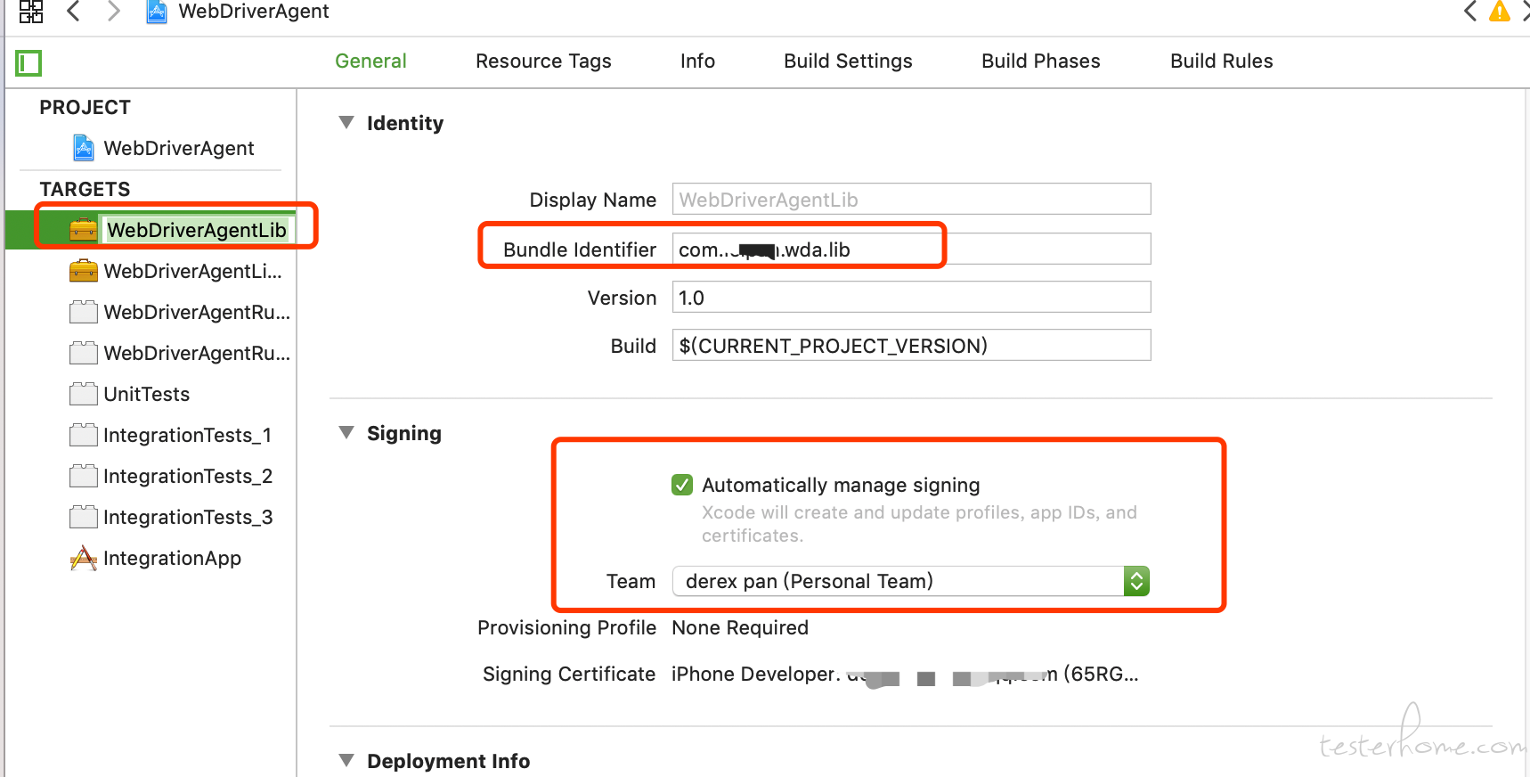Select the IntegrationTests_2 target
Screen dimensions: 1530x777
188,476
